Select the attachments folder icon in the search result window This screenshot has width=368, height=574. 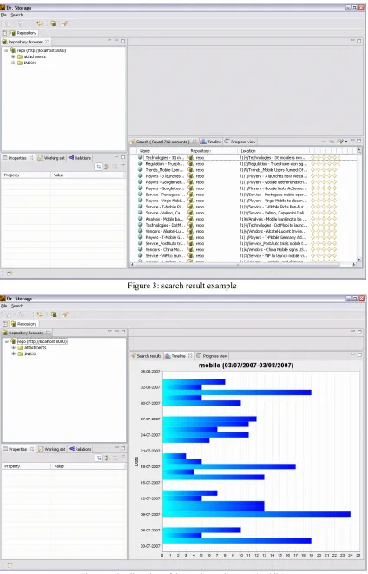20,56
